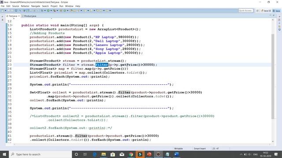Open the Run menu
This screenshot has width=282, height=158.
tap(61, 6)
